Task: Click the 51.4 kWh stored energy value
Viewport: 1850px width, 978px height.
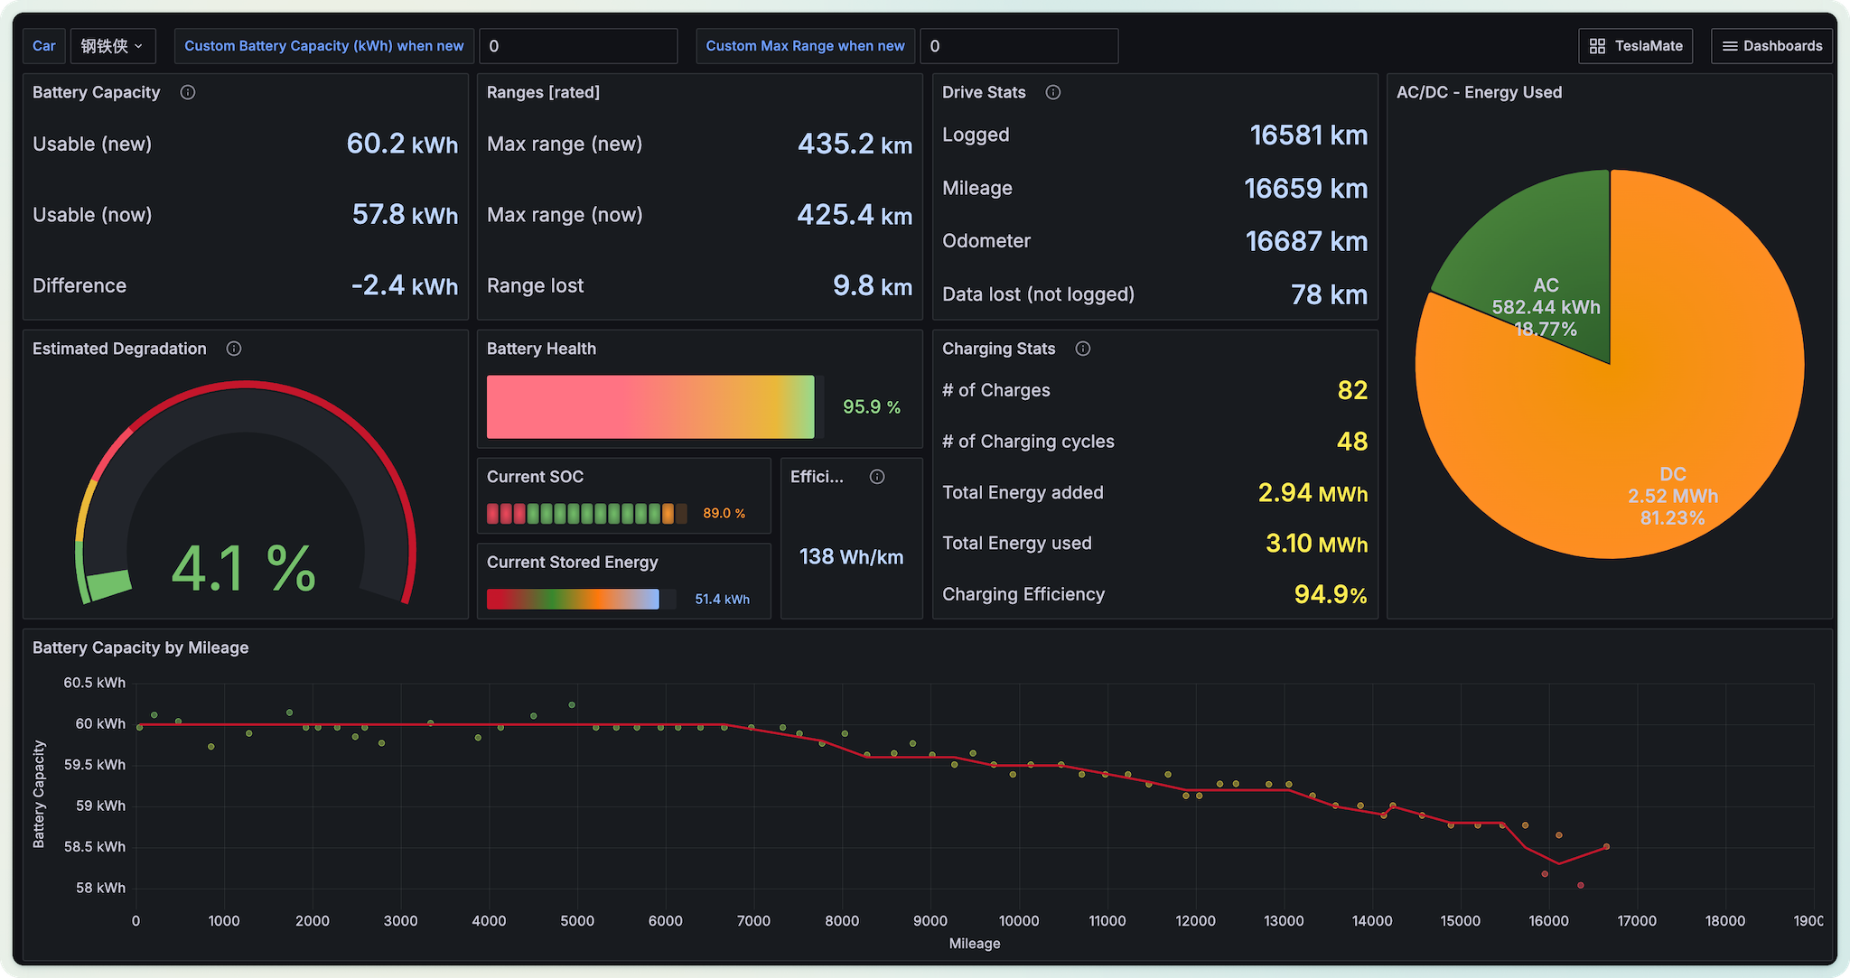Action: (723, 600)
